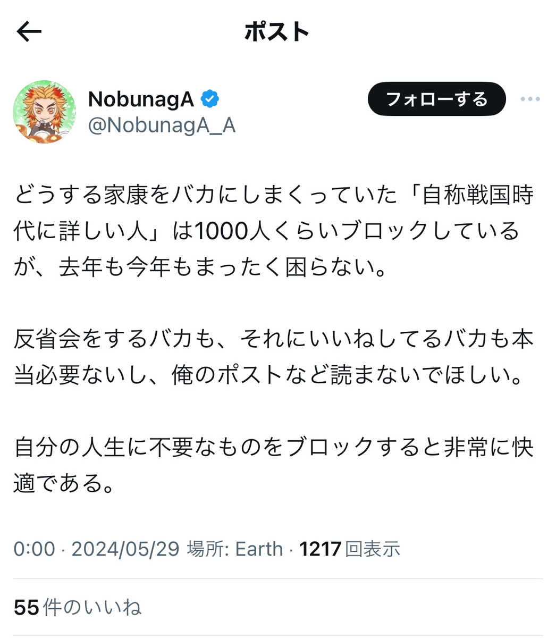Tap the ポスト header title
This screenshot has width=556, height=638.
click(x=277, y=32)
